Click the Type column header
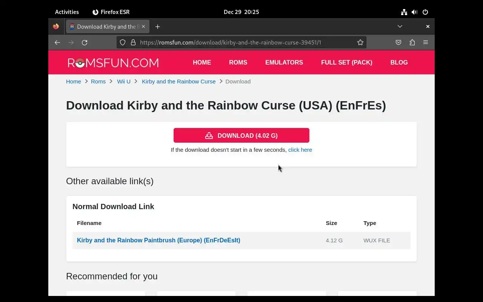 (370, 223)
